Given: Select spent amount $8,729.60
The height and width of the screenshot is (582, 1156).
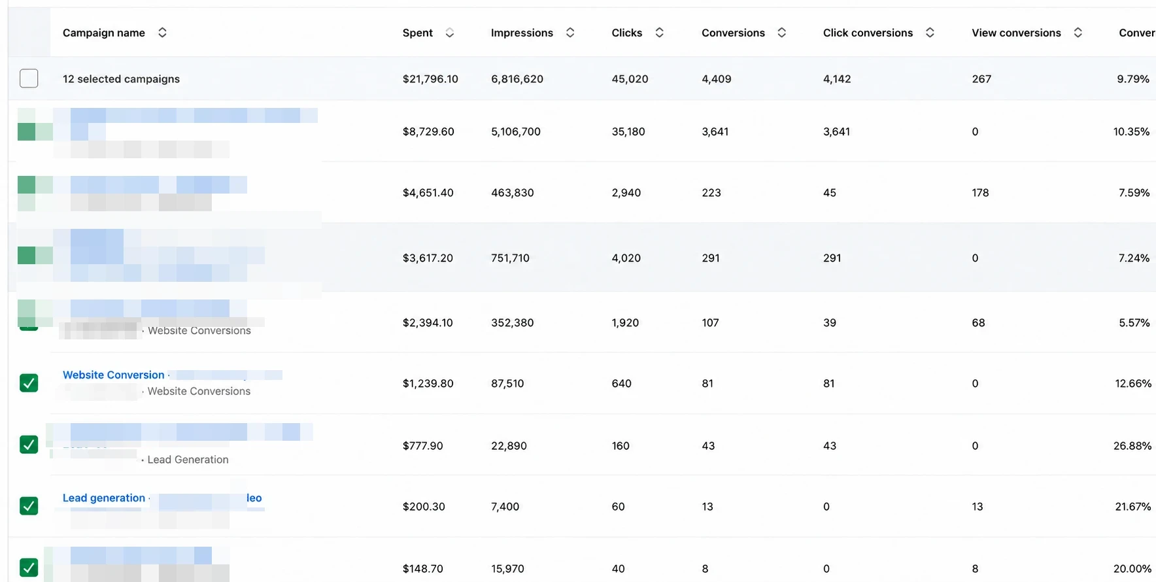Looking at the screenshot, I should (428, 131).
